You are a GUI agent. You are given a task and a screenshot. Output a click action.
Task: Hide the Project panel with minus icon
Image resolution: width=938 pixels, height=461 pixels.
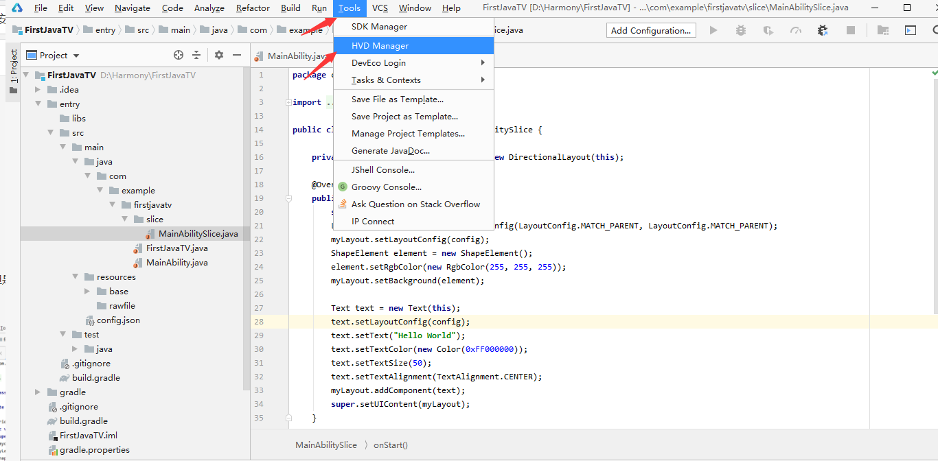237,55
